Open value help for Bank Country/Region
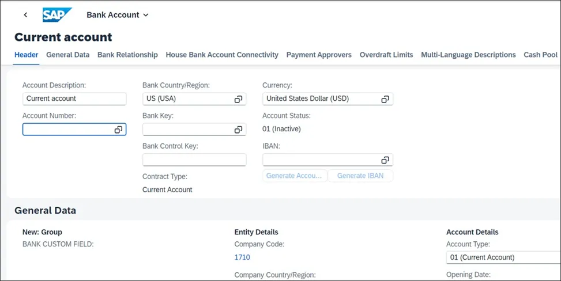 point(238,100)
